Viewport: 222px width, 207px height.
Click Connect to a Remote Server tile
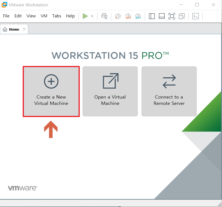pos(169,91)
